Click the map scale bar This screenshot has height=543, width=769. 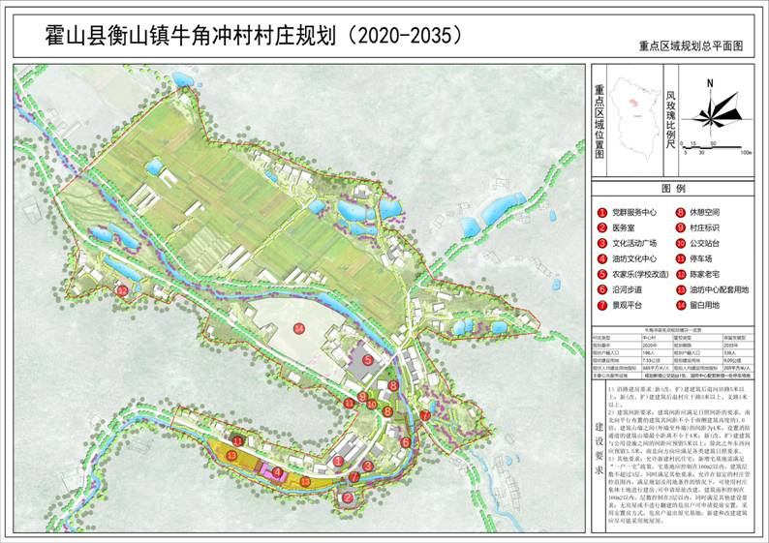(x=713, y=146)
